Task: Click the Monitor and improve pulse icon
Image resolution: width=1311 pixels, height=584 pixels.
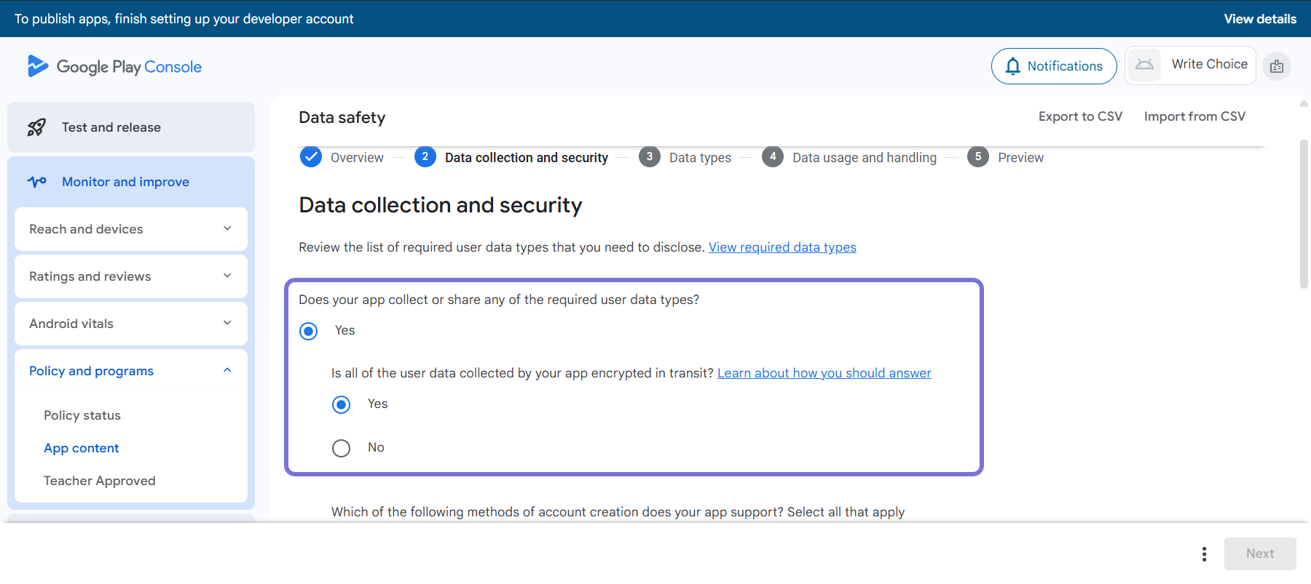Action: click(36, 182)
